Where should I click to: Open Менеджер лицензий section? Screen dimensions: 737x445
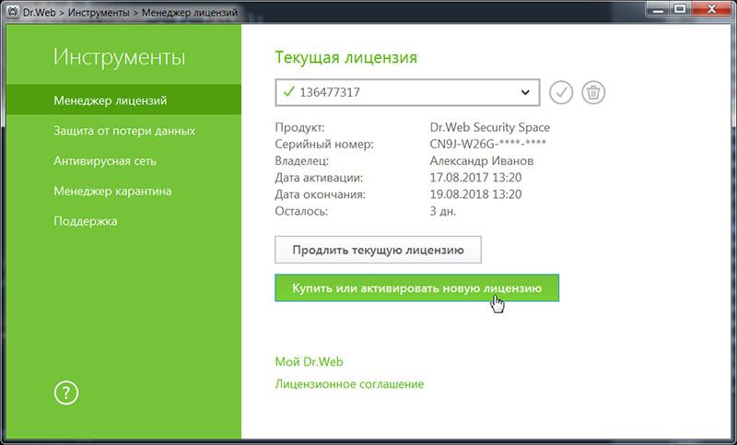pos(123,100)
